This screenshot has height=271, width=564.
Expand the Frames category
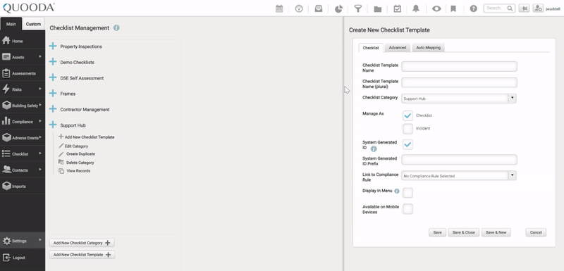[x=53, y=94]
